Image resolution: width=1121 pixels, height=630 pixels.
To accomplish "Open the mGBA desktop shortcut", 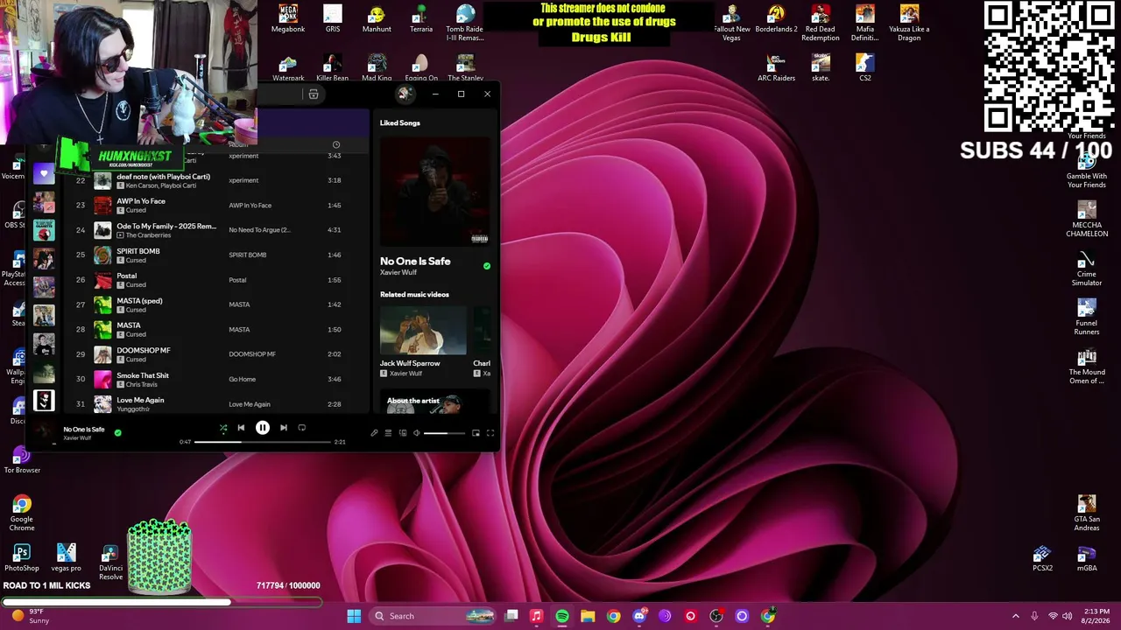I will click(1086, 558).
